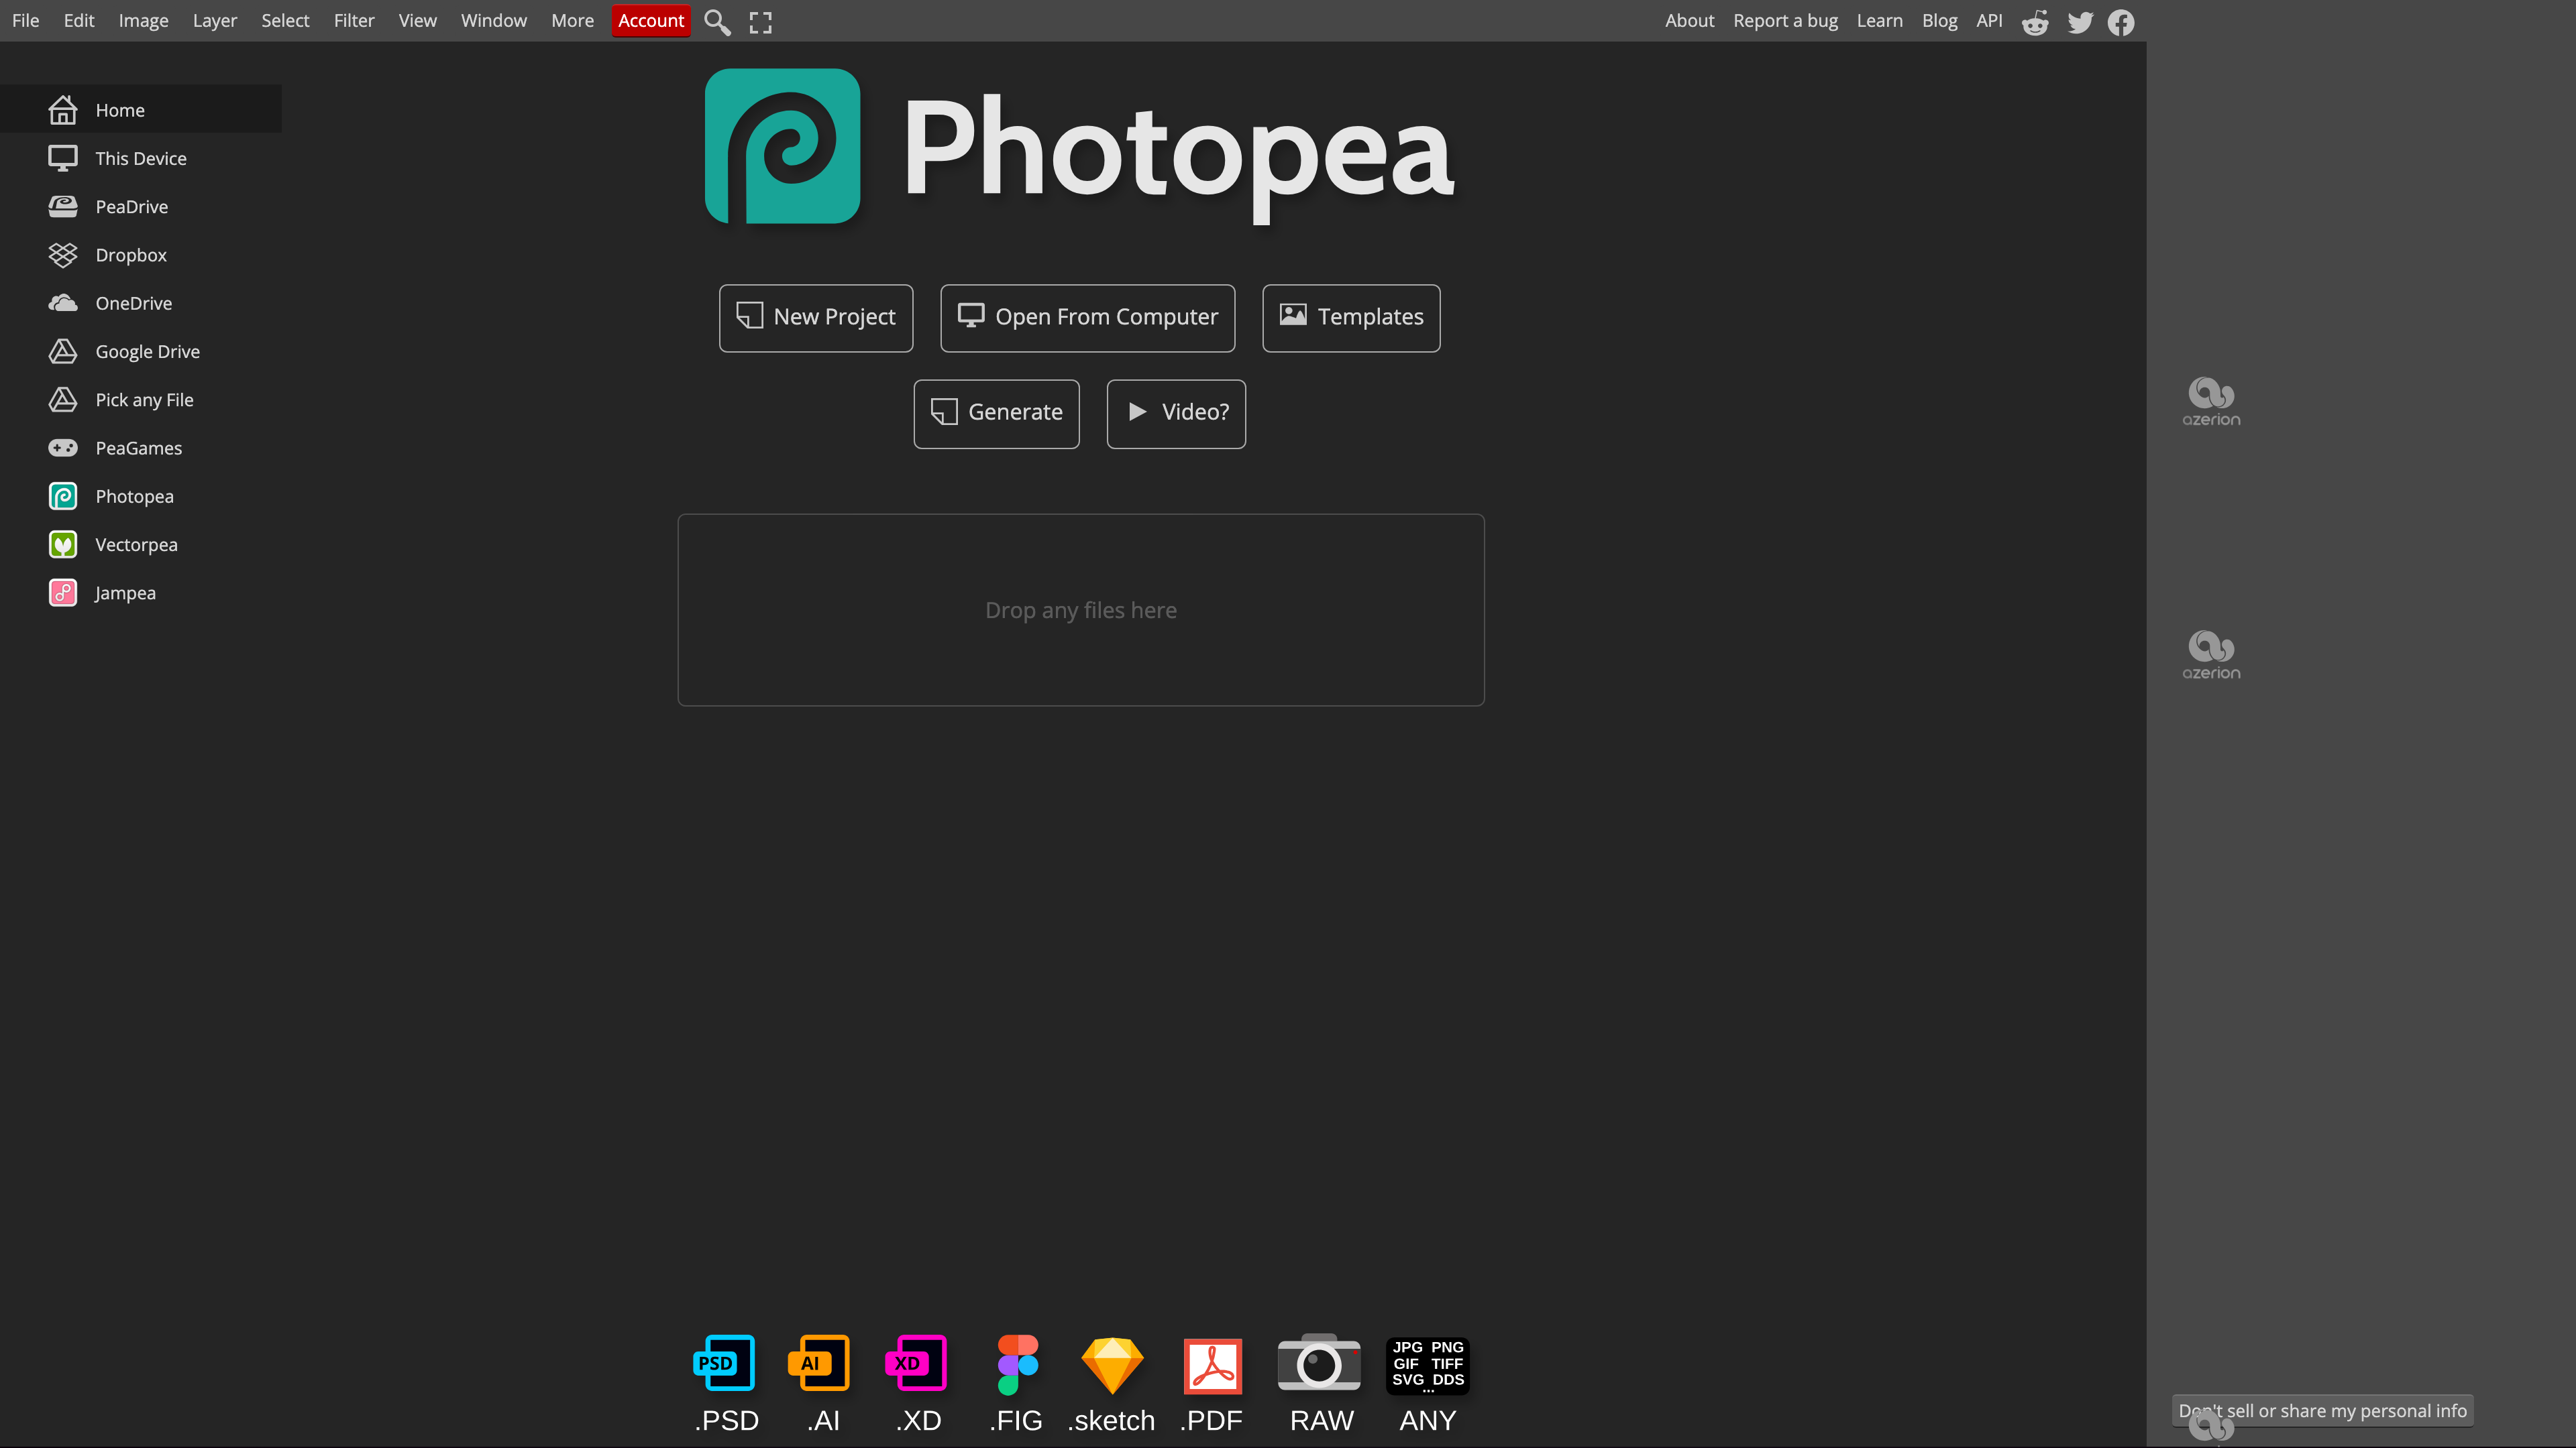Image resolution: width=2576 pixels, height=1448 pixels.
Task: Click the Video? button
Action: click(1176, 414)
